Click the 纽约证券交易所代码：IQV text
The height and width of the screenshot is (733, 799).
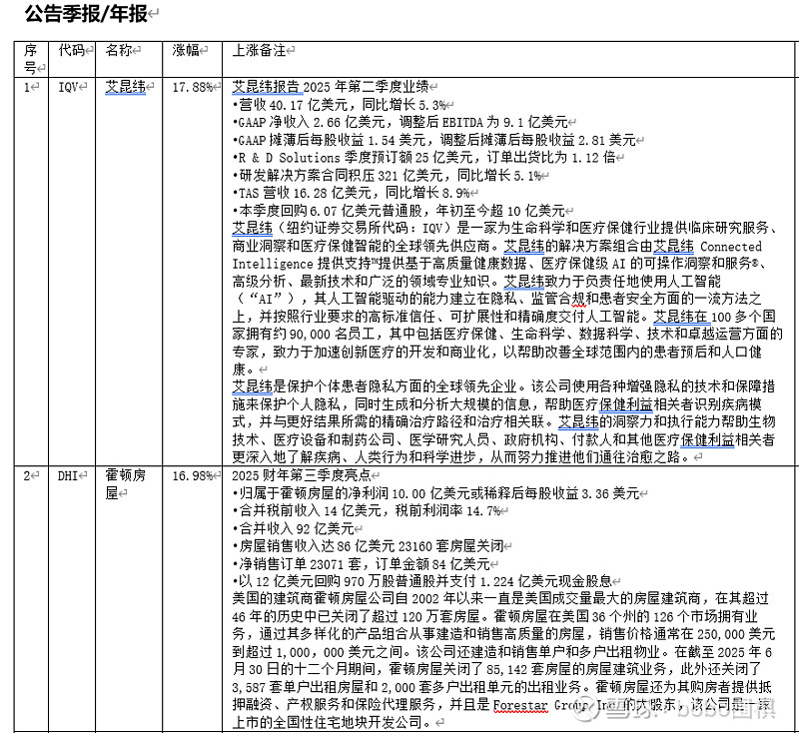365,229
